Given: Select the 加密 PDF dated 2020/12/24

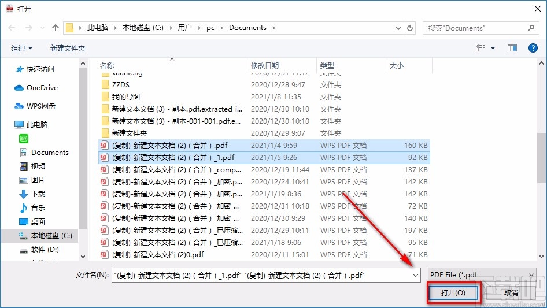Looking at the screenshot, I should pyautogui.click(x=264, y=181).
